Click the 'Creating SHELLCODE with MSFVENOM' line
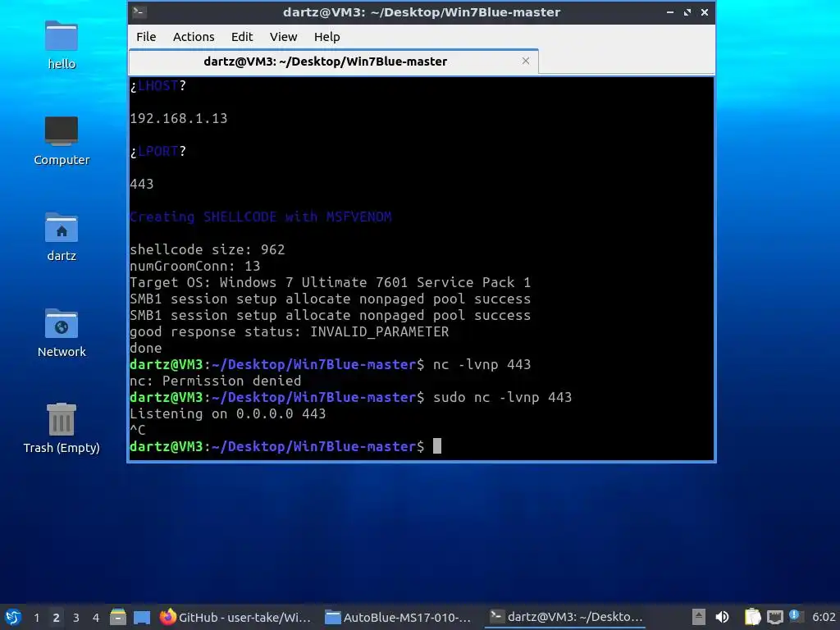 260,217
